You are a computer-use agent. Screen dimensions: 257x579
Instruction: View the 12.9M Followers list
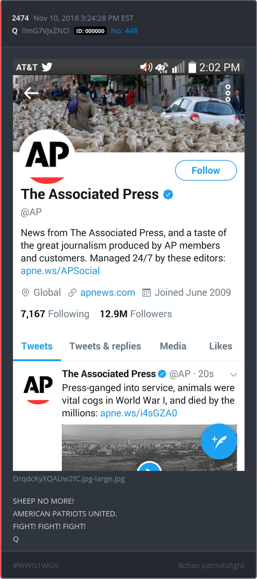pos(136,314)
